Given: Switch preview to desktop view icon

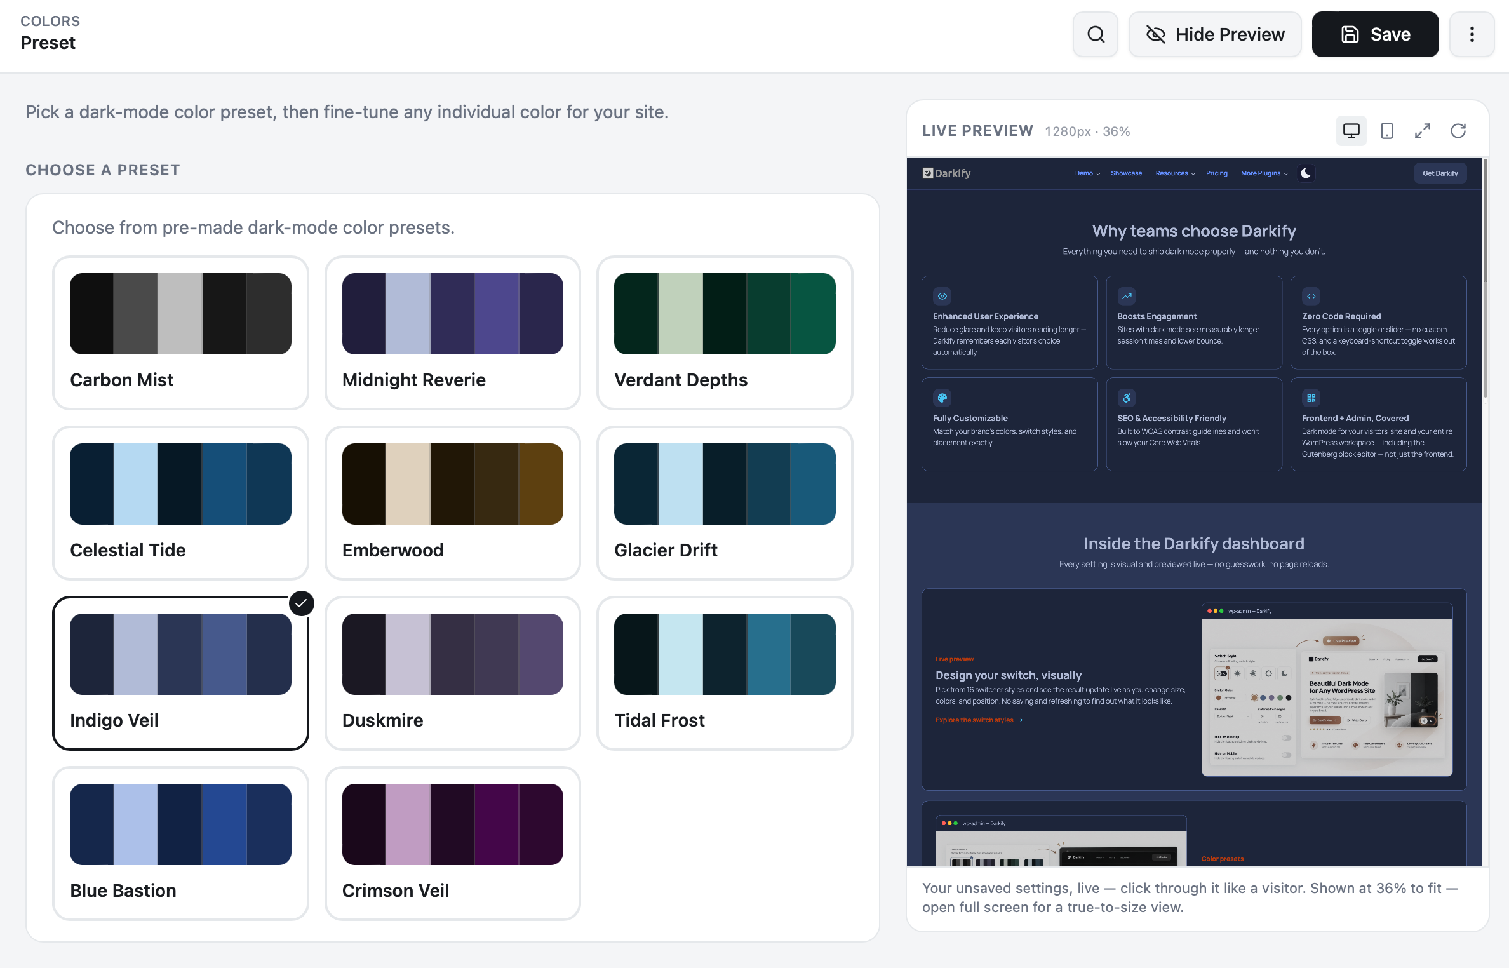Looking at the screenshot, I should pos(1351,131).
